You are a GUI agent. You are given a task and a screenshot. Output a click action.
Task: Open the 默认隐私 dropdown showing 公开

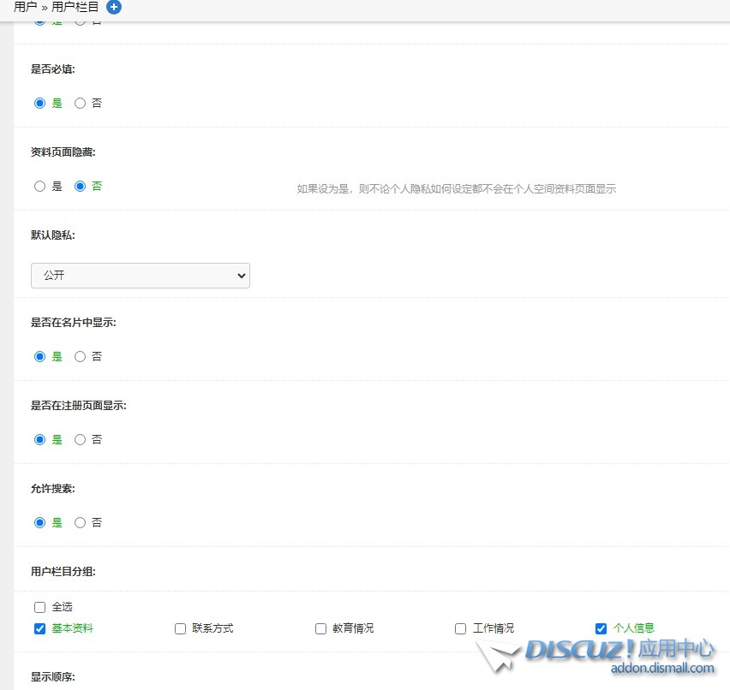pos(140,276)
